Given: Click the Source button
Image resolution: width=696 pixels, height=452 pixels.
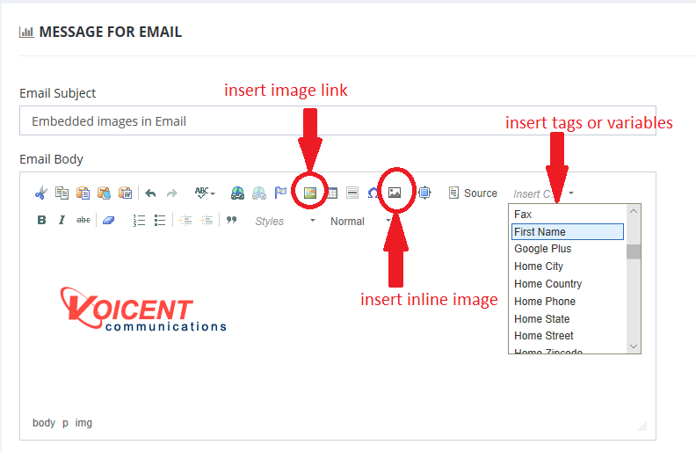Looking at the screenshot, I should pos(473,193).
